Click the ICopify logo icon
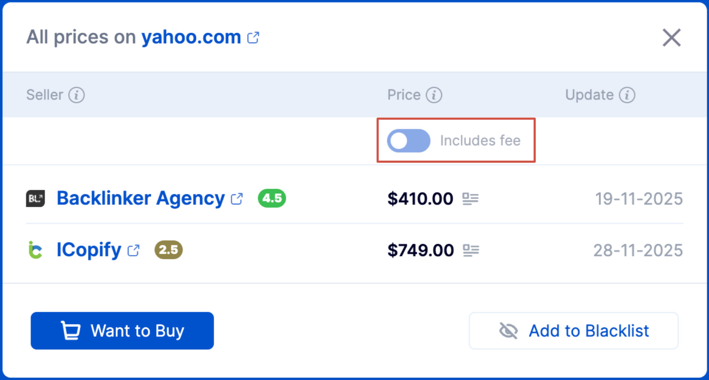The image size is (709, 380). 35,250
